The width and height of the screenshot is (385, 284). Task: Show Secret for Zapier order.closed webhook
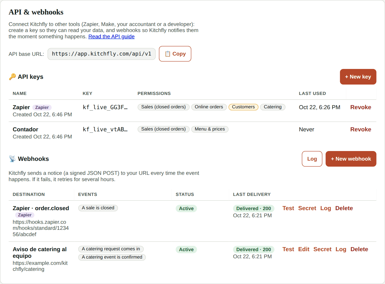[307, 208]
